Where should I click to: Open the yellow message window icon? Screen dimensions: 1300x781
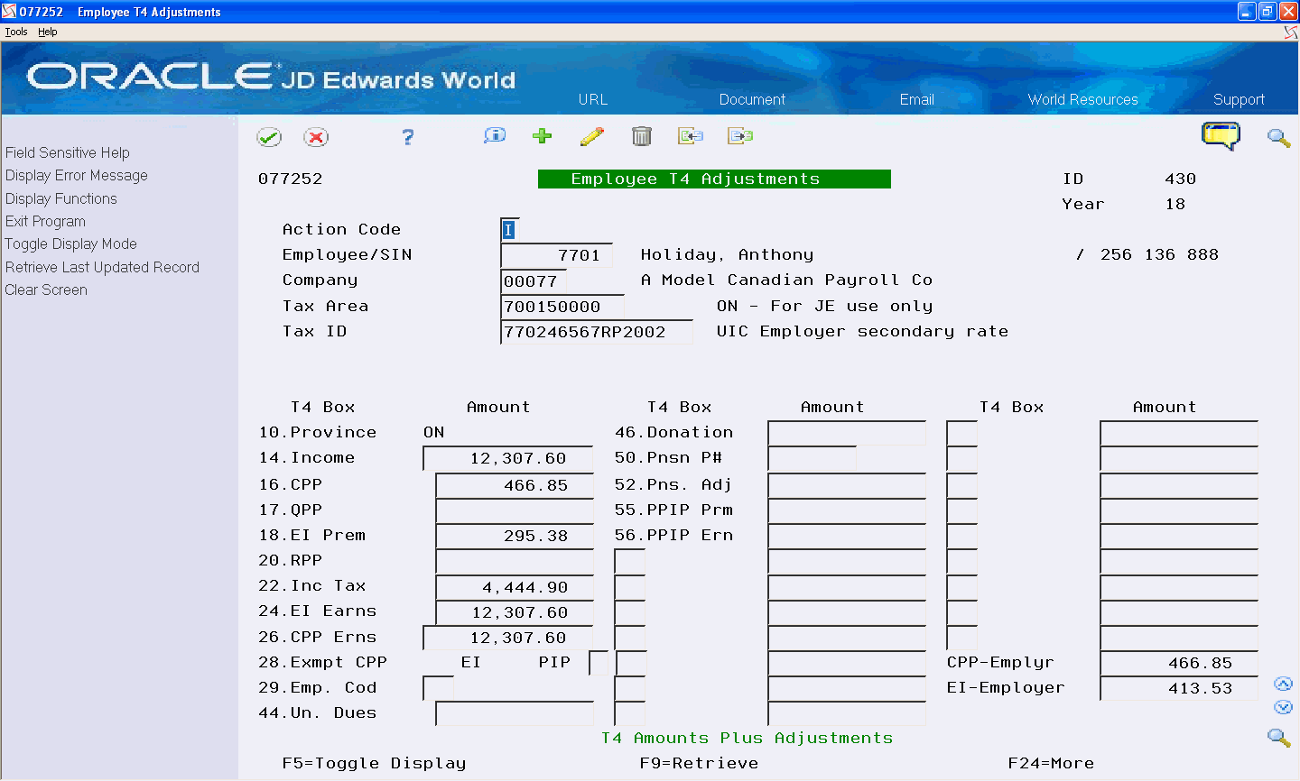(x=1221, y=135)
